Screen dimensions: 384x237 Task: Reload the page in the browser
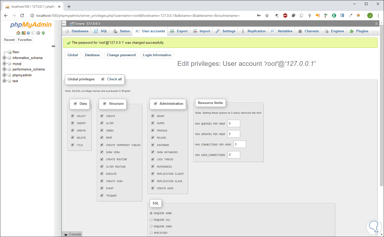tap(22, 16)
